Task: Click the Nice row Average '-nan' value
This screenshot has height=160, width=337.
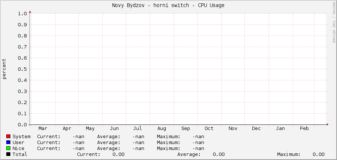Action: click(138, 149)
